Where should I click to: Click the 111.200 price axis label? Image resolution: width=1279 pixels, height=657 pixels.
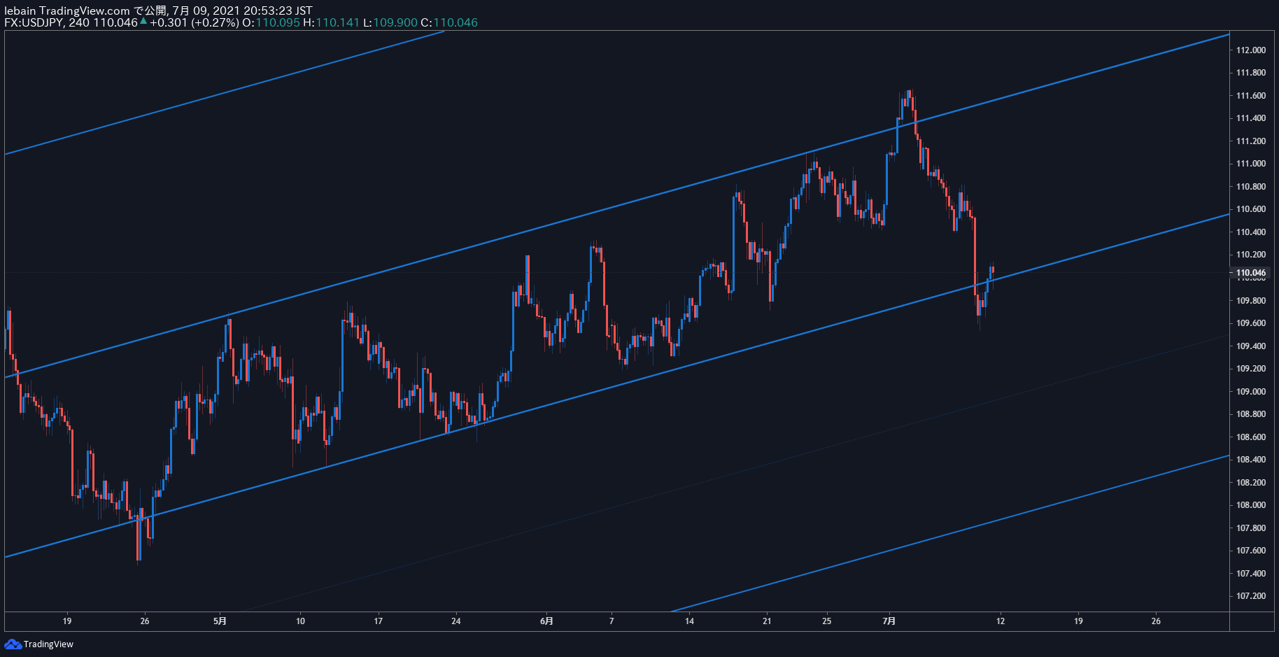[x=1250, y=141]
